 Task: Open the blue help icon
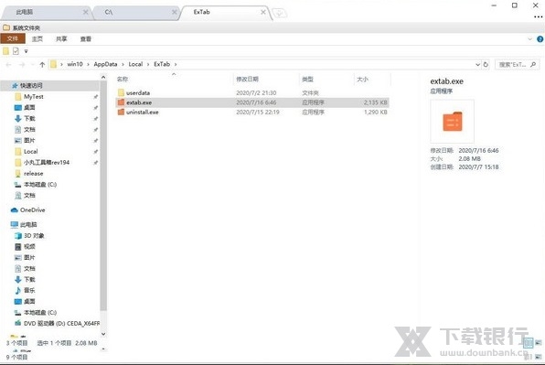(540, 39)
